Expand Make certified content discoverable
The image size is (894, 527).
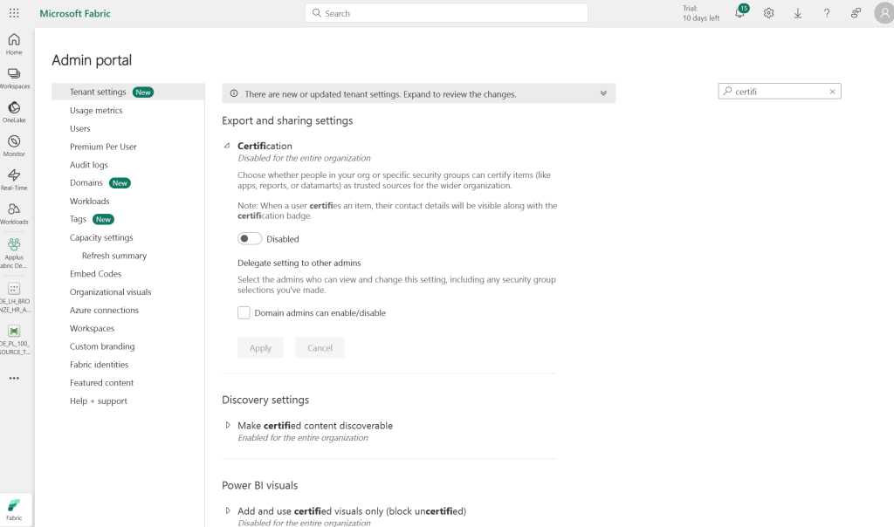(228, 425)
